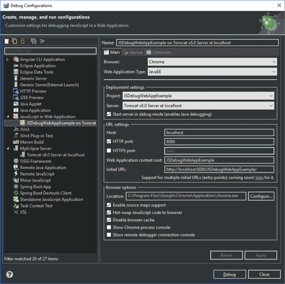Click the configuration Name field

click(x=197, y=43)
